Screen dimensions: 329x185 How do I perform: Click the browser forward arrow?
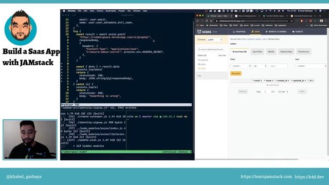click(x=202, y=21)
